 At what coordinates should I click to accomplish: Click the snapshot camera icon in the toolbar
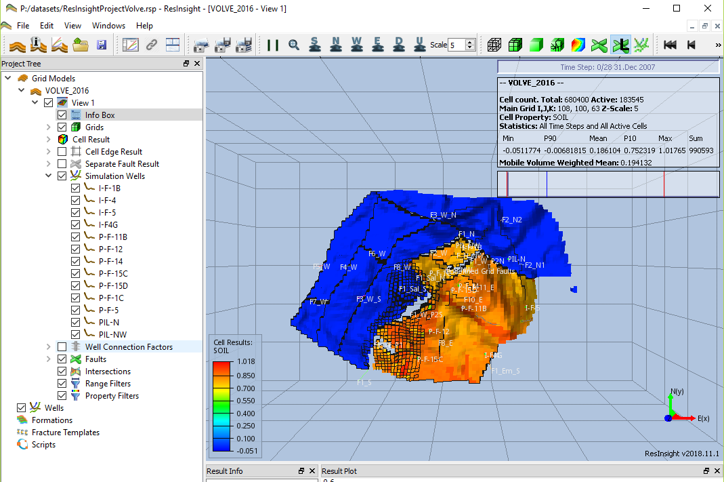(x=200, y=45)
